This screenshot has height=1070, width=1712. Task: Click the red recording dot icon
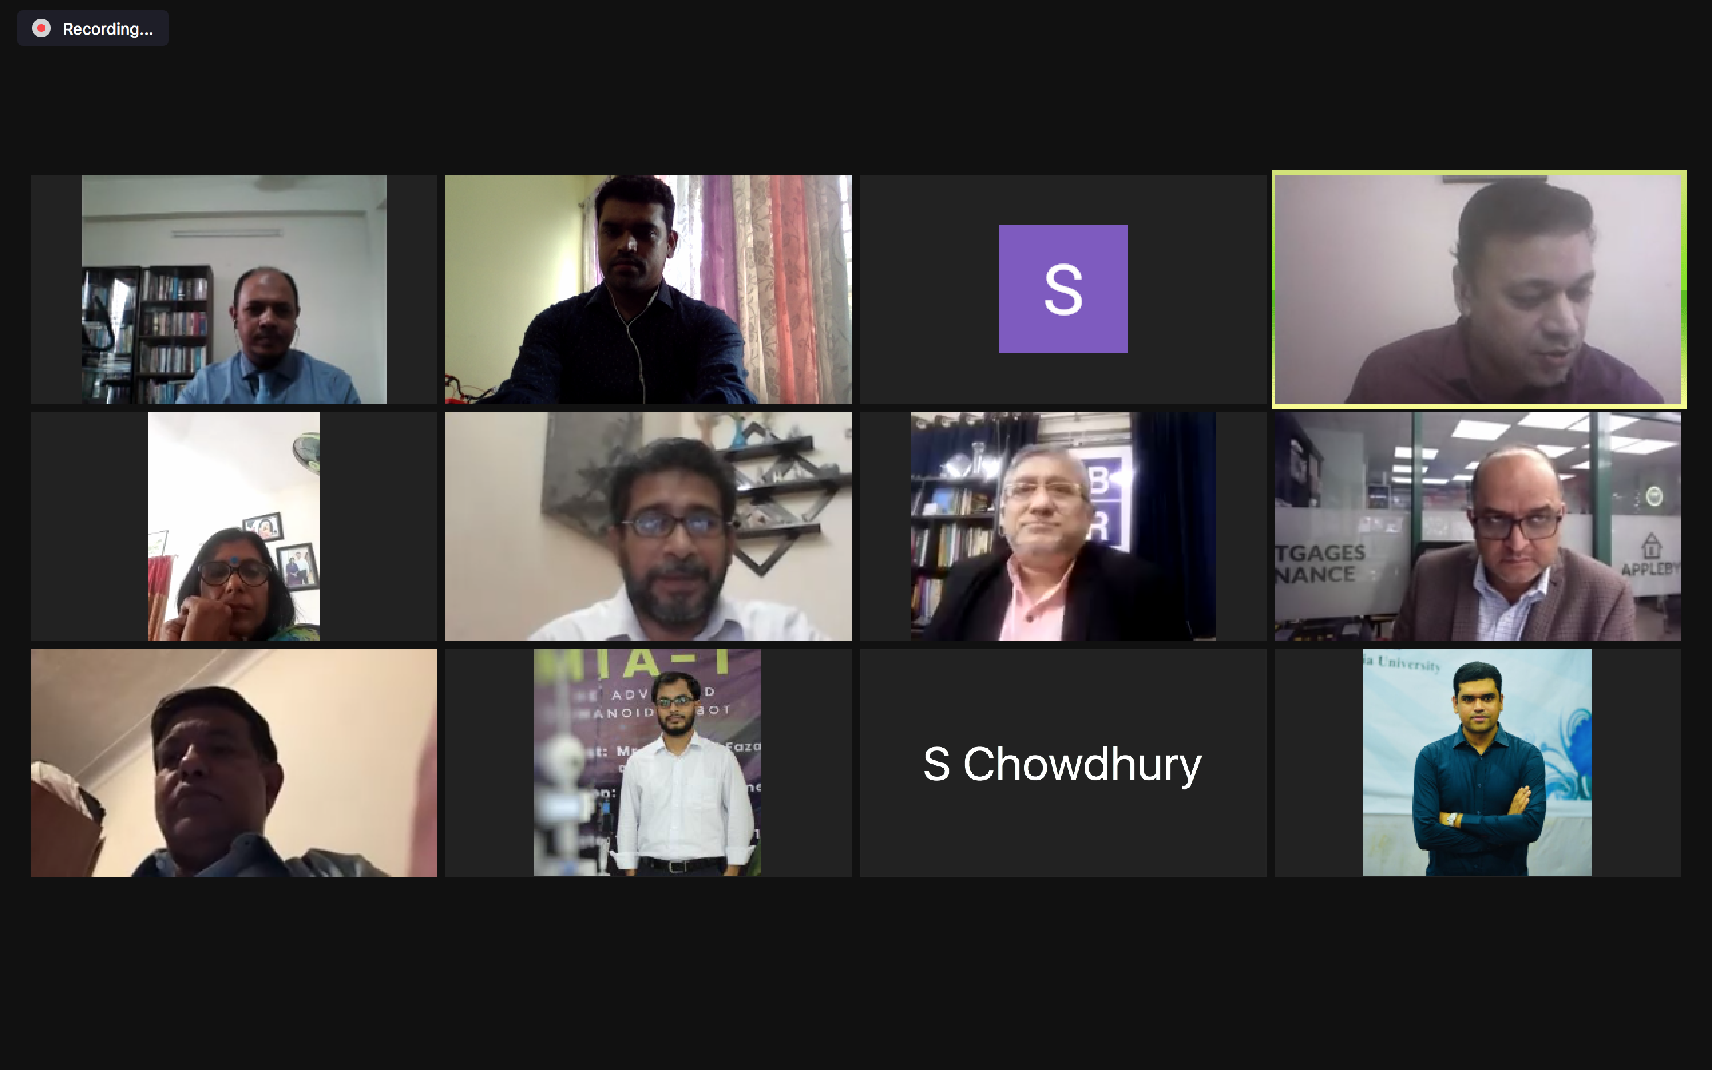[x=41, y=28]
